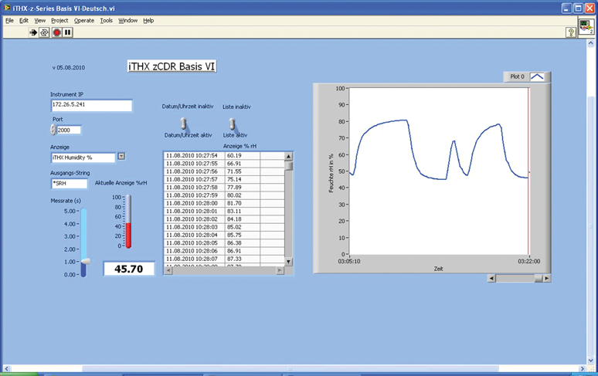Open the Help menu
Viewport: 598px width, 376px height.
click(x=148, y=21)
